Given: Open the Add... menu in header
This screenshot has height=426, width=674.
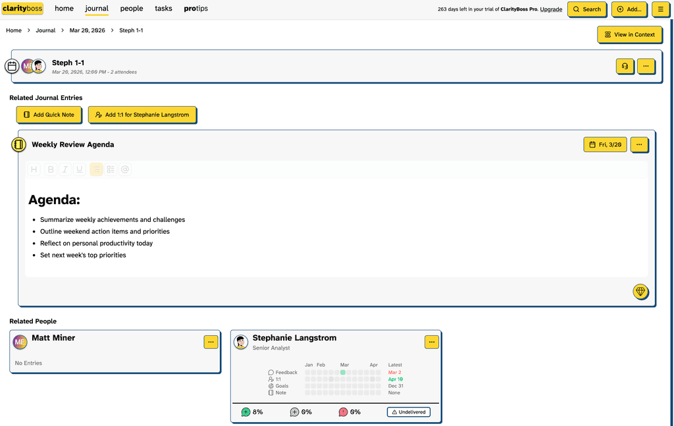Looking at the screenshot, I should tap(629, 9).
